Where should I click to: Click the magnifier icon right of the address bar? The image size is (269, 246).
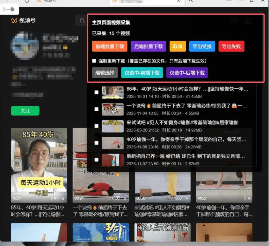[x=190, y=1]
